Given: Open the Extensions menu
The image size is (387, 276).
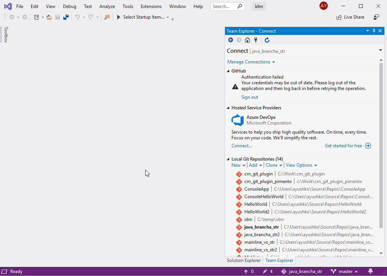Looking at the screenshot, I should 151,6.
